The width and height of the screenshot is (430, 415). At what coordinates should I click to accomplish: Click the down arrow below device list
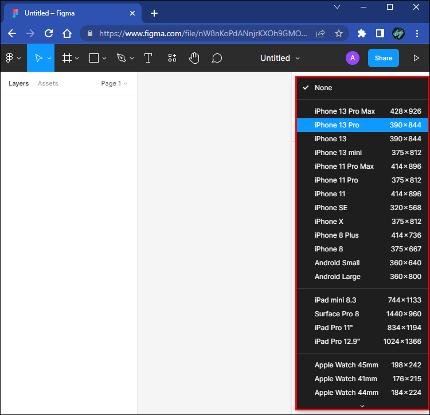pyautogui.click(x=362, y=406)
